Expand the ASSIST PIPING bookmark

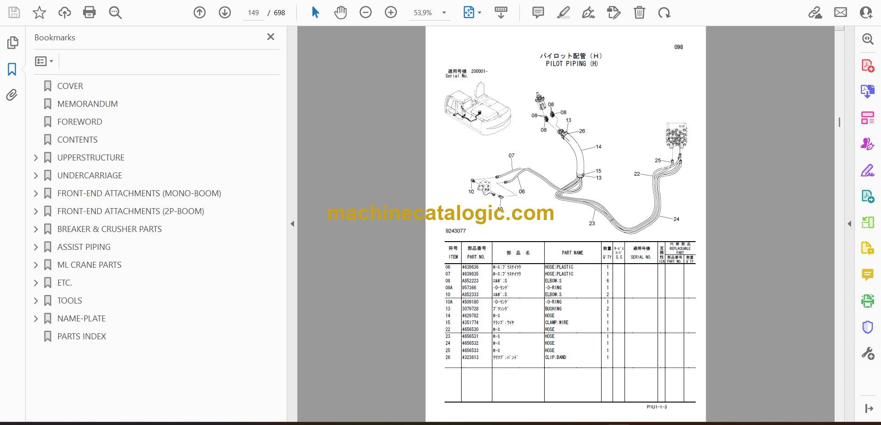tap(36, 247)
